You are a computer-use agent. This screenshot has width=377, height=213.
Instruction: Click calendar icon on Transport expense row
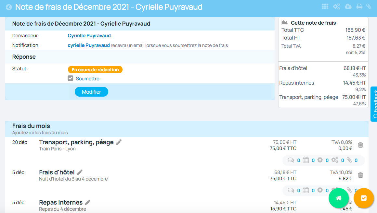click(305, 160)
